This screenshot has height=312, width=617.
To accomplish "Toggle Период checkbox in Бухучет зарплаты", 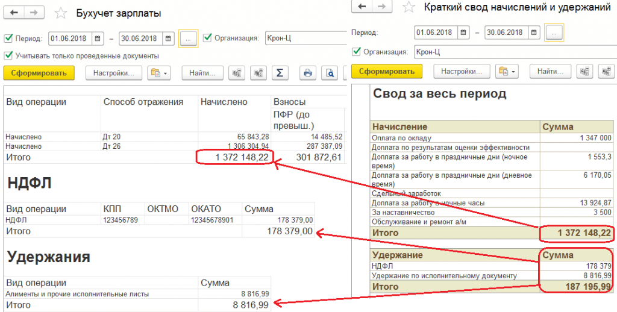I will pos(8,38).
